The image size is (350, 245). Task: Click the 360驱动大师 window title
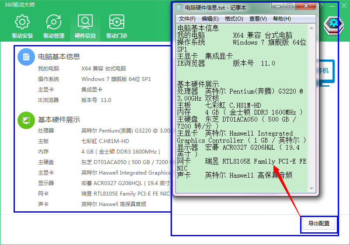(20, 5)
